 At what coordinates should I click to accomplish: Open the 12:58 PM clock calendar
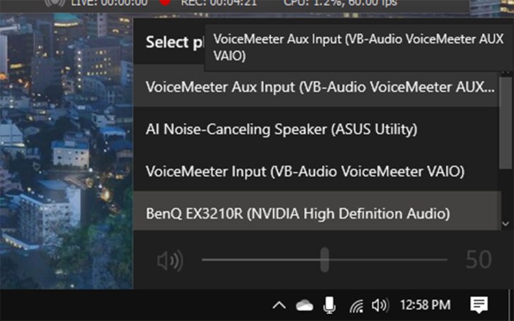(x=425, y=305)
